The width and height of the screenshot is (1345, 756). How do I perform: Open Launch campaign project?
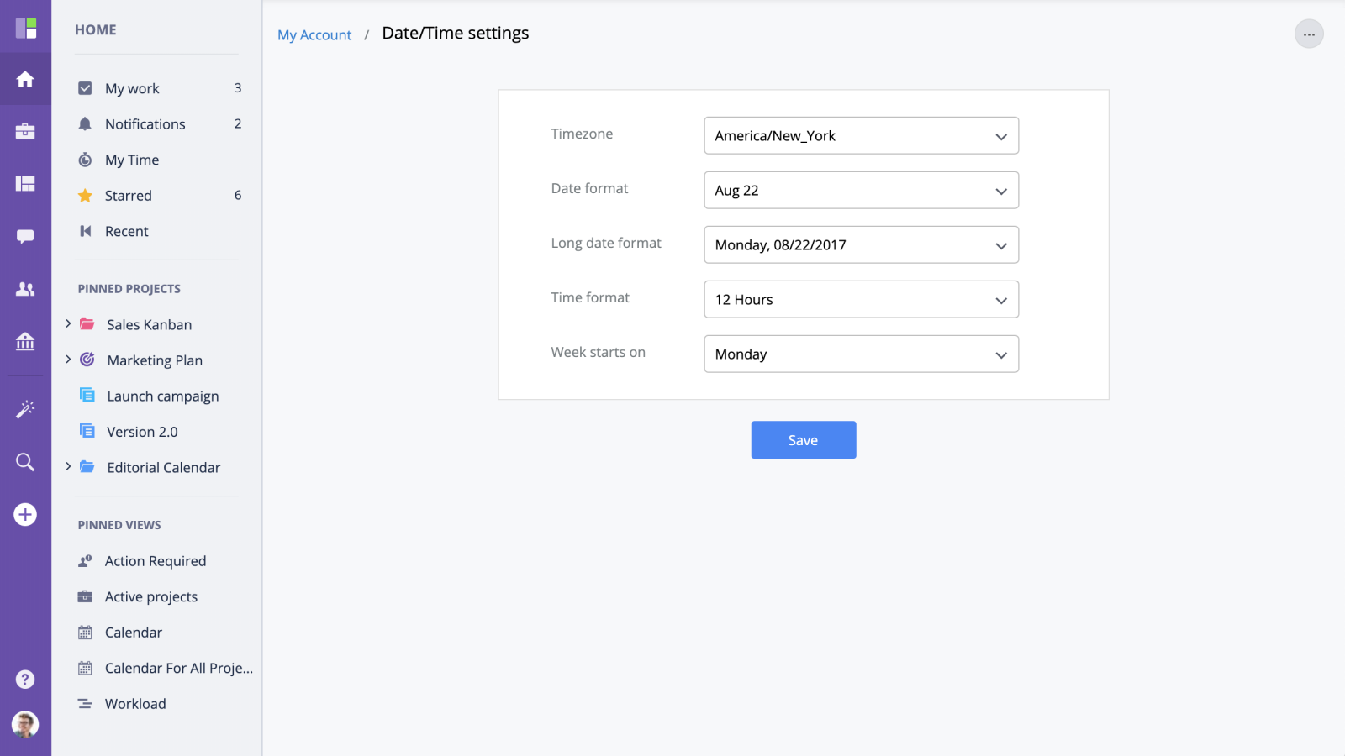pos(163,396)
